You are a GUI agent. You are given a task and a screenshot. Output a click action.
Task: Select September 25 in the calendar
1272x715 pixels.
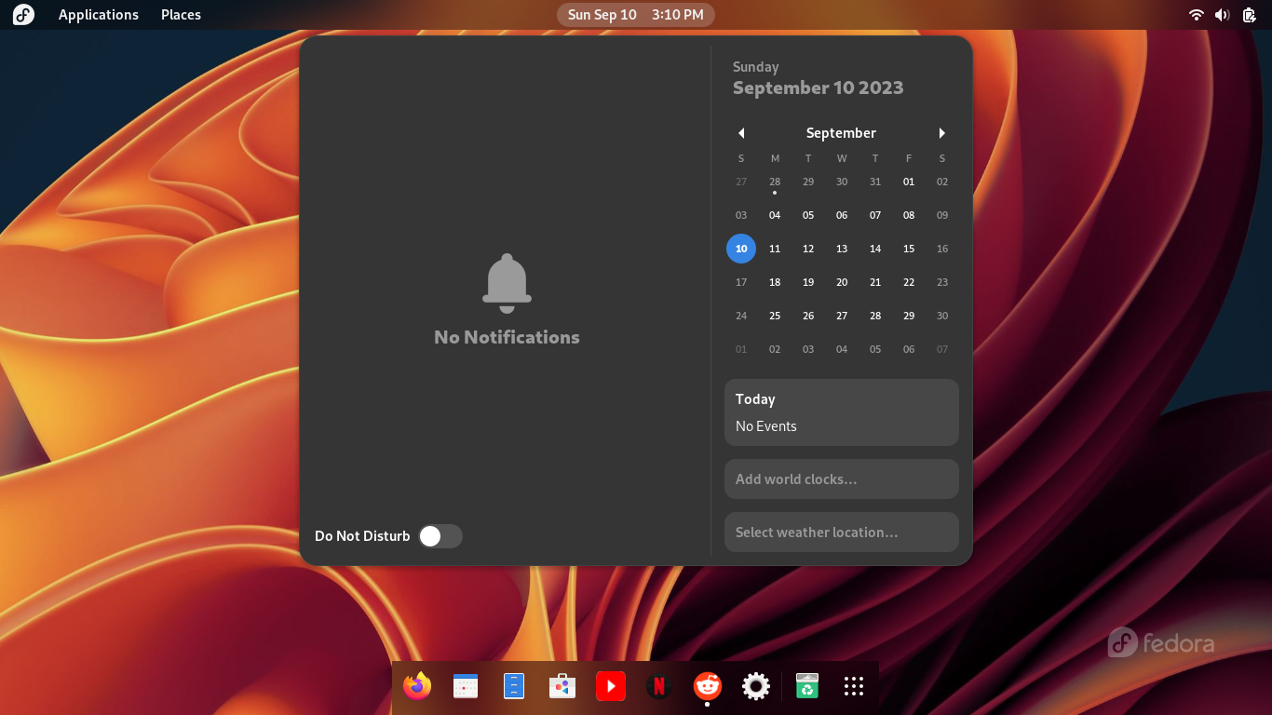tap(775, 316)
